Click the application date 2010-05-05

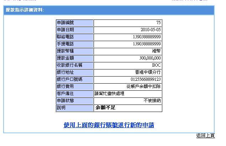[151, 30]
